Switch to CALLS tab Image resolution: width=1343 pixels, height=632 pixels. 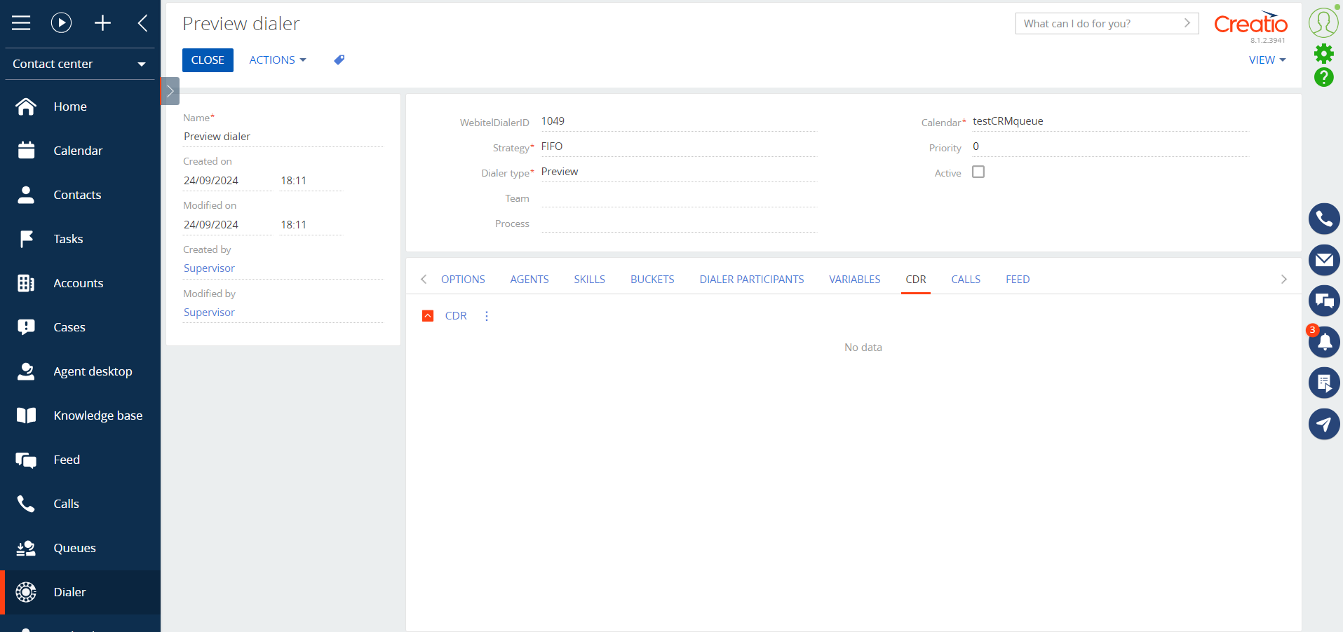tap(966, 280)
